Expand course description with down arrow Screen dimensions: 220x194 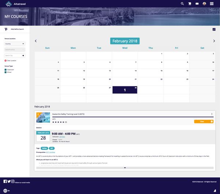tap(125, 168)
